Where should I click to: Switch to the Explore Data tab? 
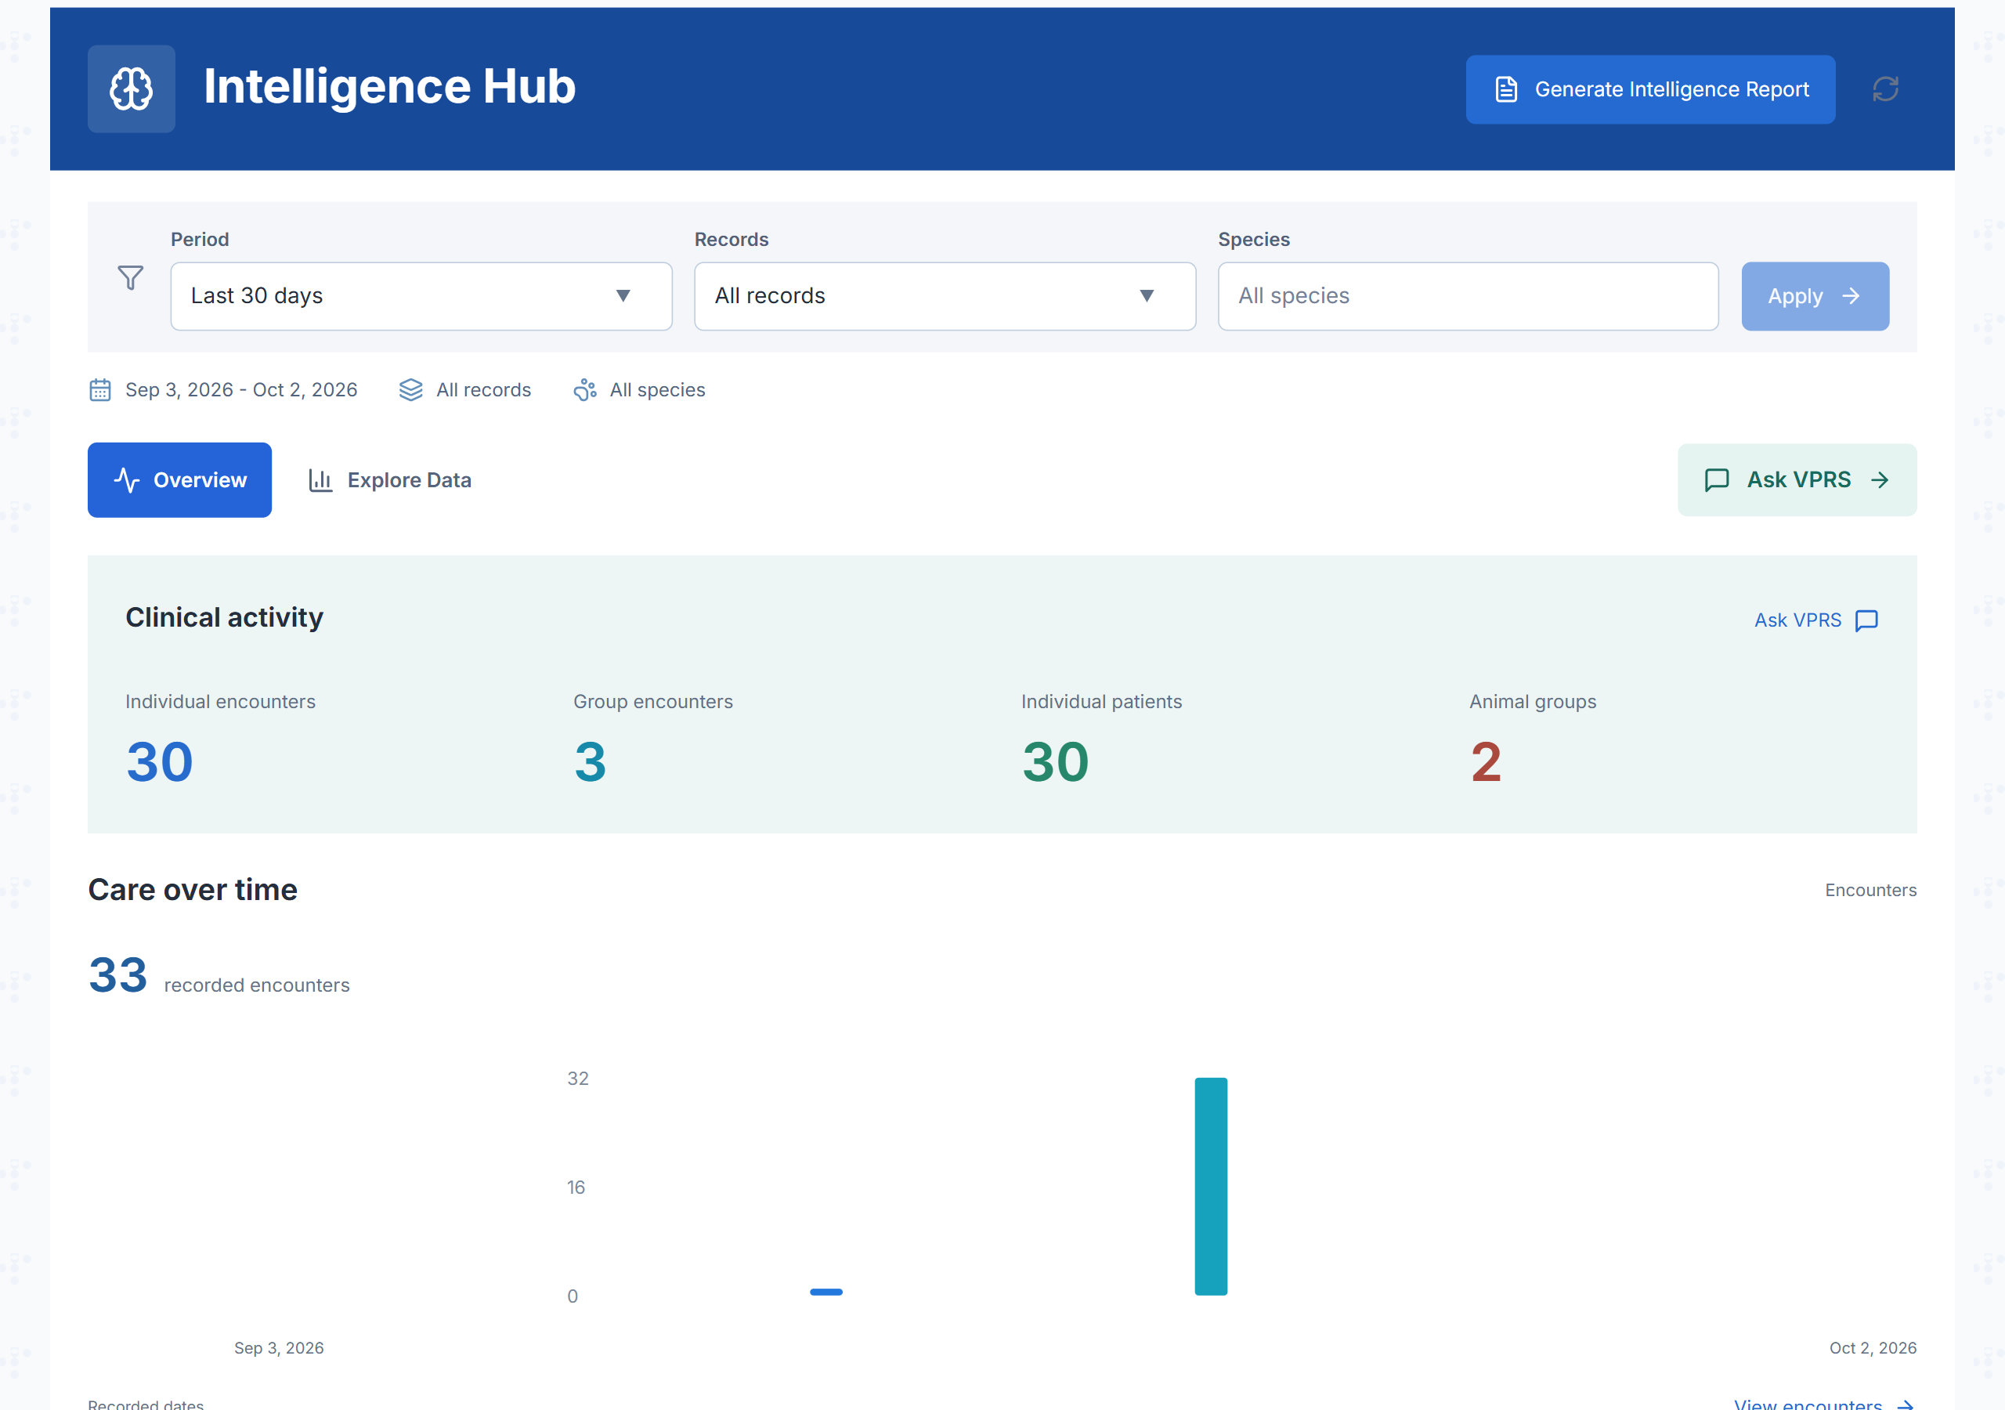point(389,480)
